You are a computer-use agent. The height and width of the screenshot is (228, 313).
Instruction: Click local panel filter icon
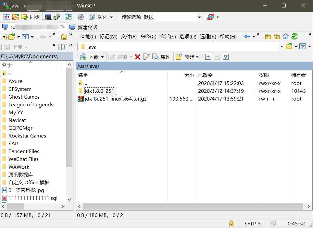tap(25, 37)
